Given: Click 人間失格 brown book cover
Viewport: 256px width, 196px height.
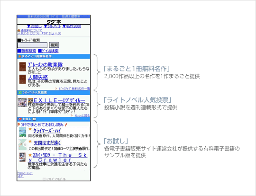Looking at the screenshot, I should [23, 79].
